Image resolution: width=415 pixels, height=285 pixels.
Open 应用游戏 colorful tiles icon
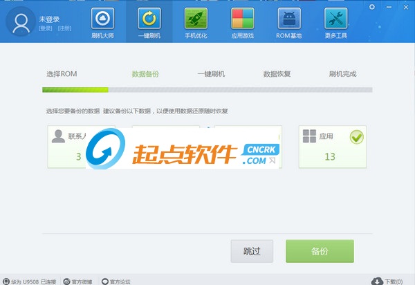(243, 18)
